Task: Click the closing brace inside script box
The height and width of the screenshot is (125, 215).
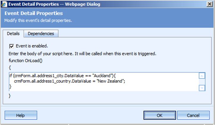Action: coord(10,86)
